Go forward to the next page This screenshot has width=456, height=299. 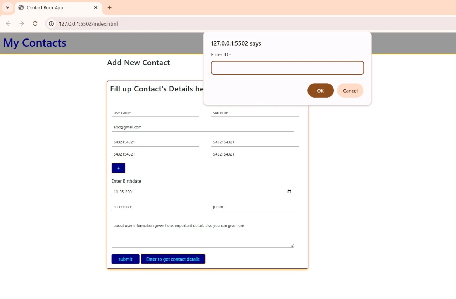pyautogui.click(x=22, y=23)
